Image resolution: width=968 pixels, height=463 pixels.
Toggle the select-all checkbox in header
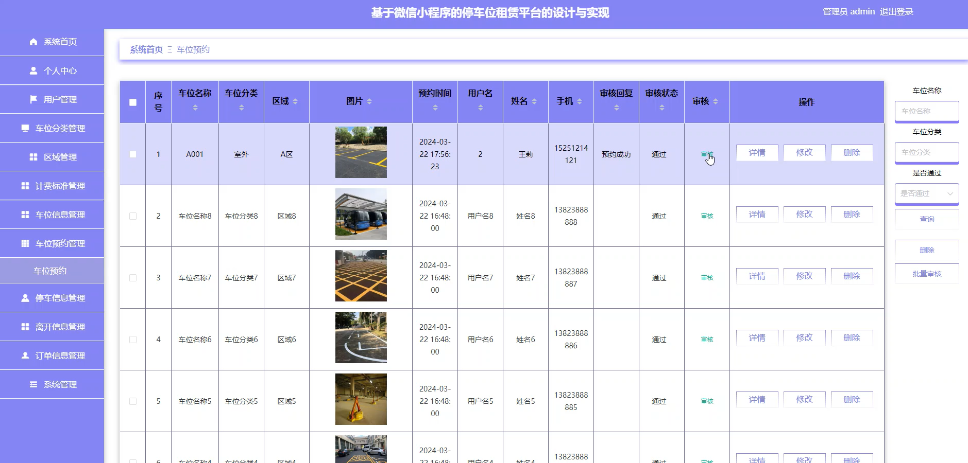(x=133, y=102)
